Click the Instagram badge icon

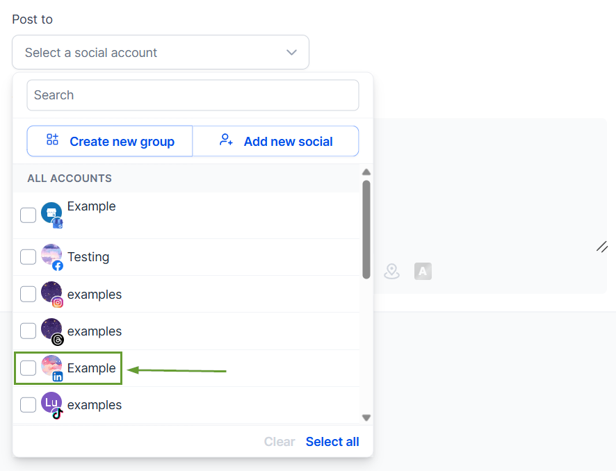point(58,303)
